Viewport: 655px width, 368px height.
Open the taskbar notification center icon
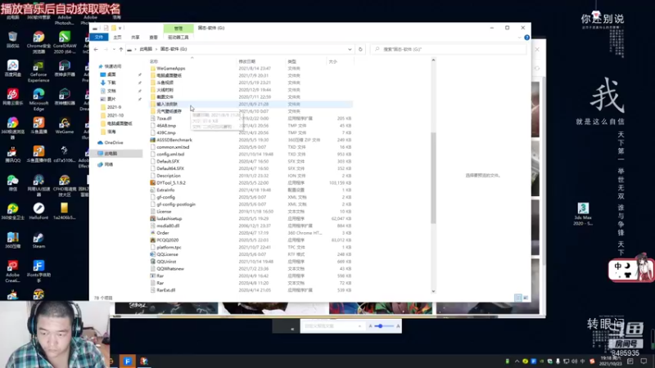pyautogui.click(x=644, y=361)
